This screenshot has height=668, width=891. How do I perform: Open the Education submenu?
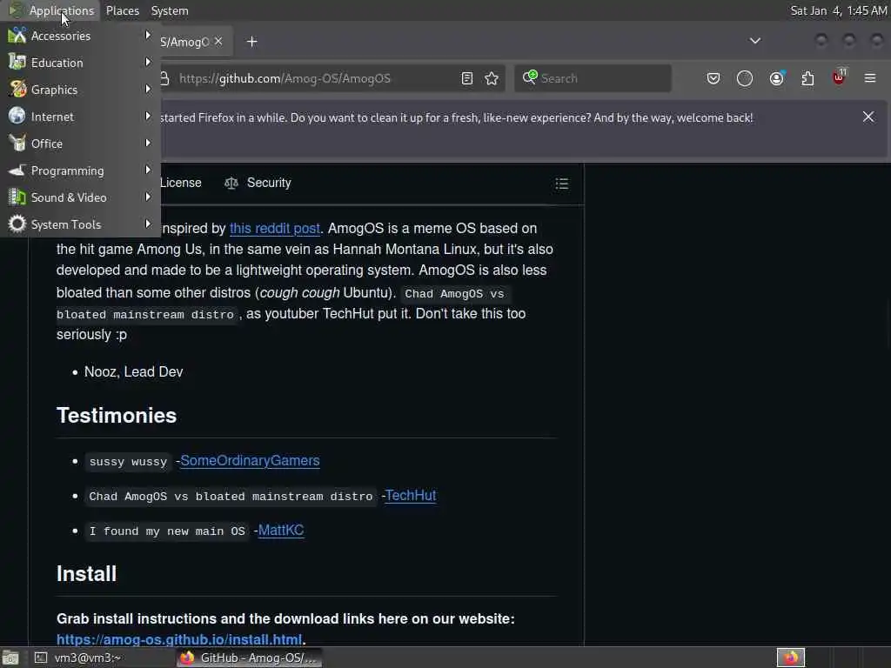point(80,63)
